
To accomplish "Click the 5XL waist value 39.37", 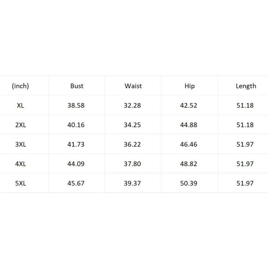I will click(132, 184).
